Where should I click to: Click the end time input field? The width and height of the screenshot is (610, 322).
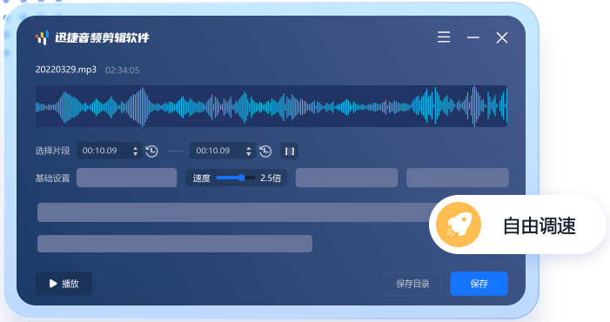(x=223, y=151)
